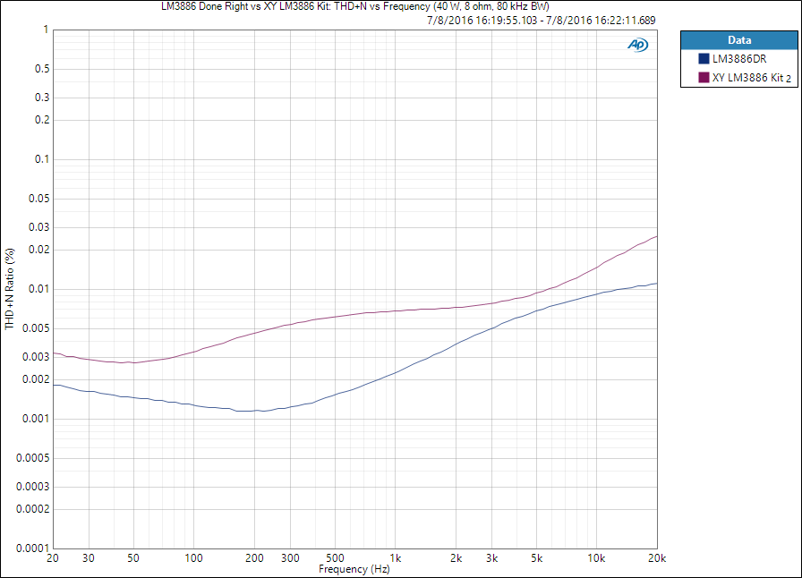
Task: Click the 0.0001 value on vertical axis
Action: coord(33,548)
